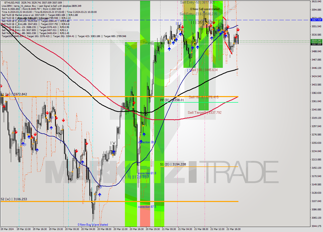The height and width of the screenshot is (232, 323).
Task: Click the 3567.459 price tag on the axis
Action: [x=316, y=20]
